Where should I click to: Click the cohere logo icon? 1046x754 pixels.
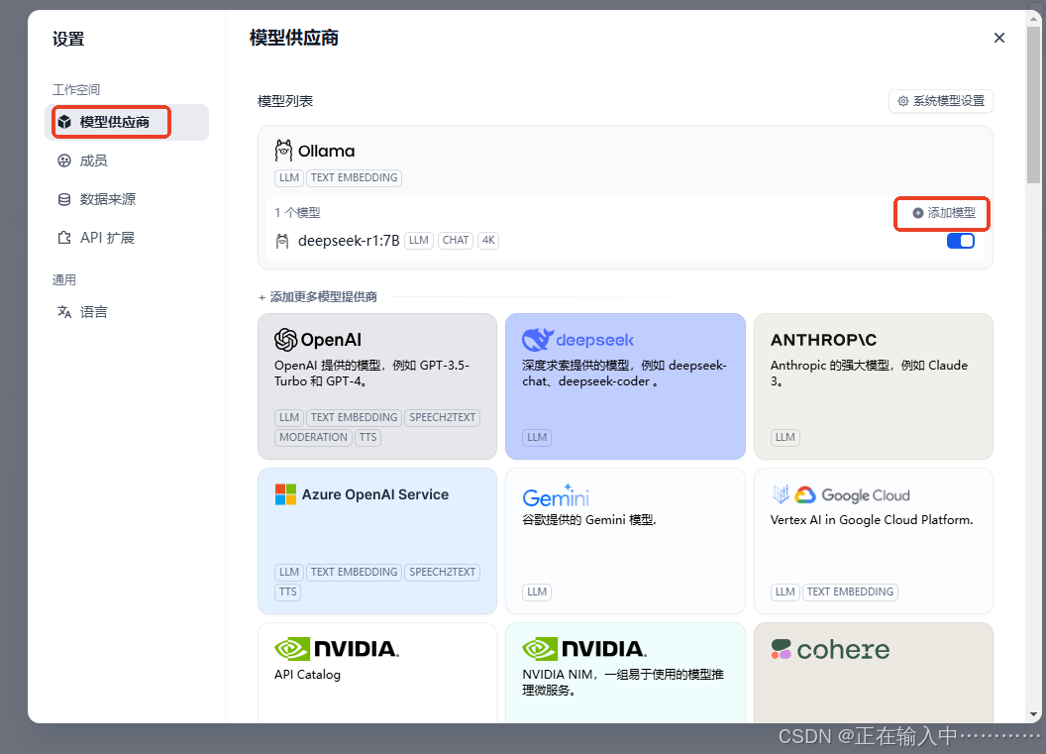(782, 649)
